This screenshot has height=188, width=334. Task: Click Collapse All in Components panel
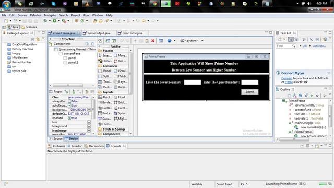point(92,44)
